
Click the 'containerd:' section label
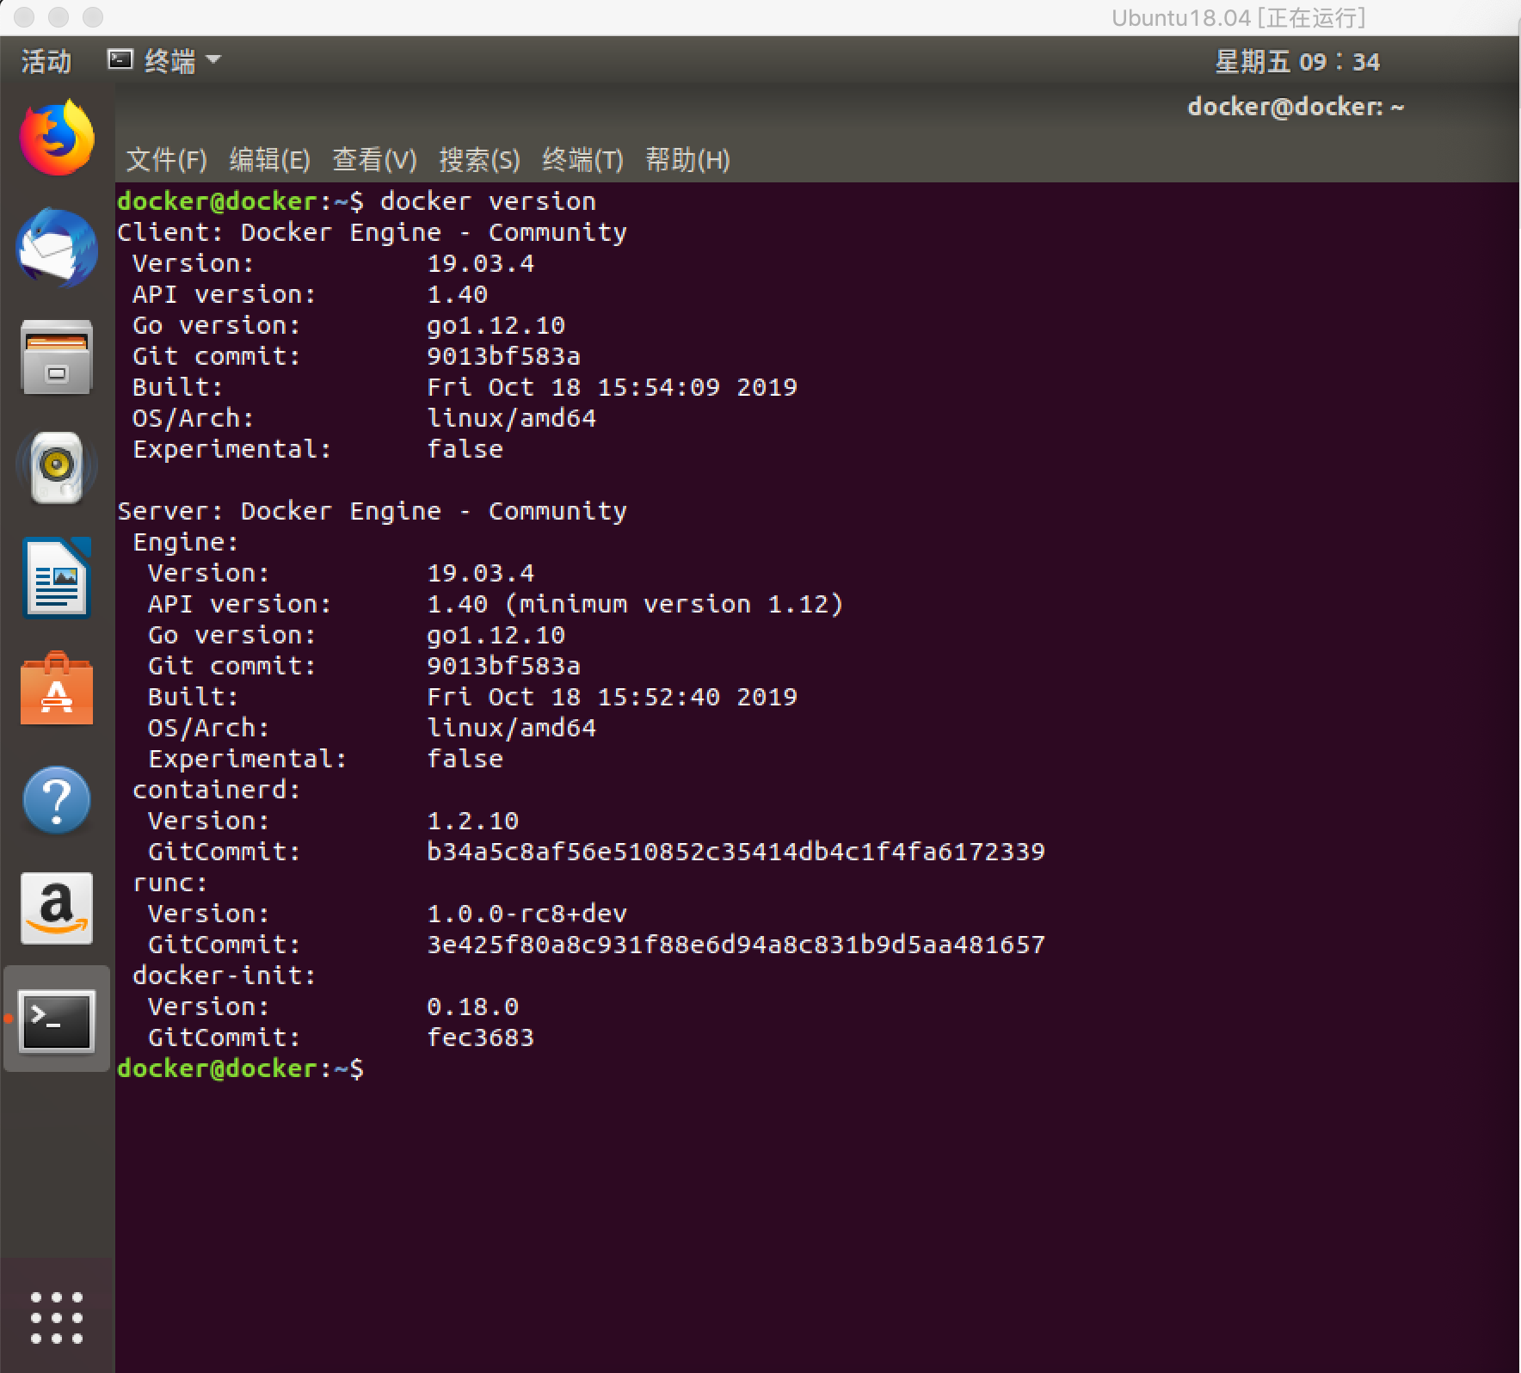(x=216, y=790)
